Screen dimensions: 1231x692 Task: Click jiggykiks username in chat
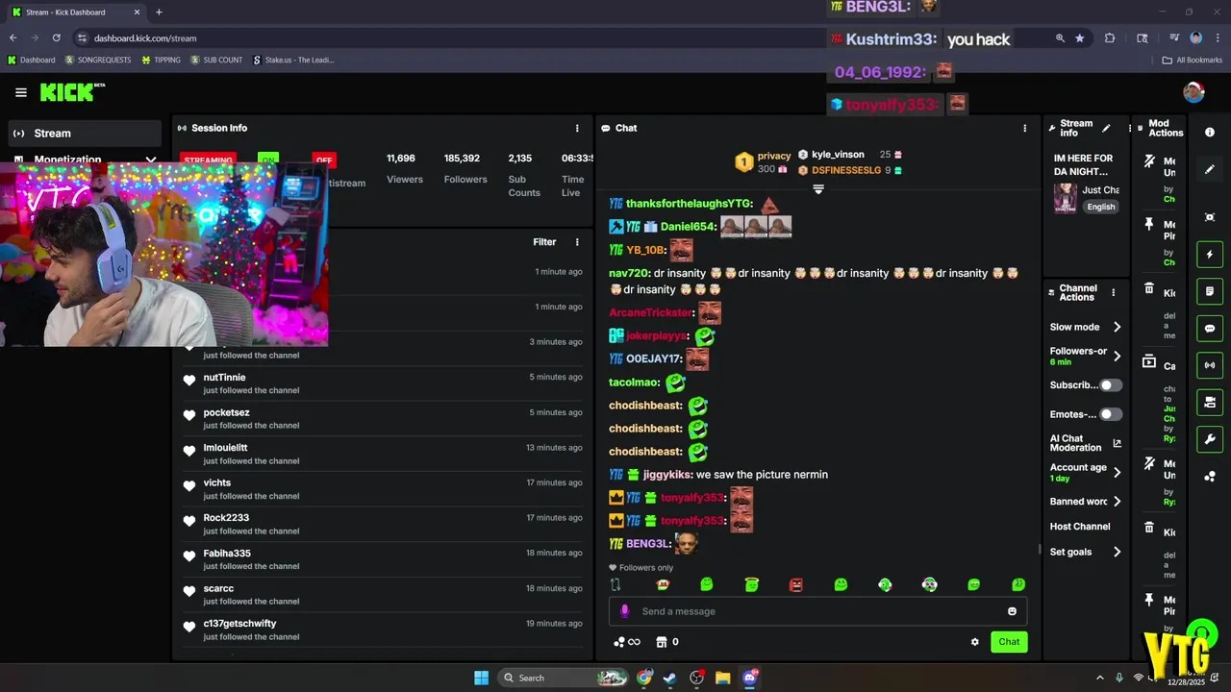click(666, 475)
